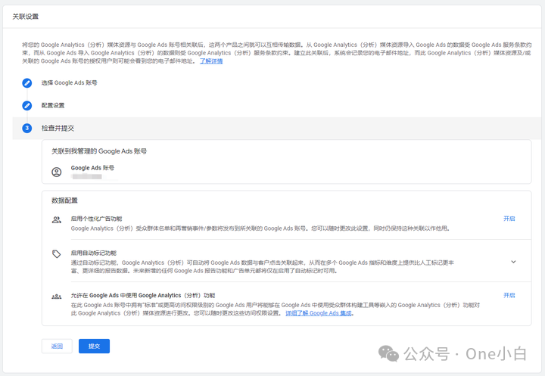Click the 关联到我管理的 Google Ads 账号 heading
The width and height of the screenshot is (545, 376).
[x=99, y=151]
